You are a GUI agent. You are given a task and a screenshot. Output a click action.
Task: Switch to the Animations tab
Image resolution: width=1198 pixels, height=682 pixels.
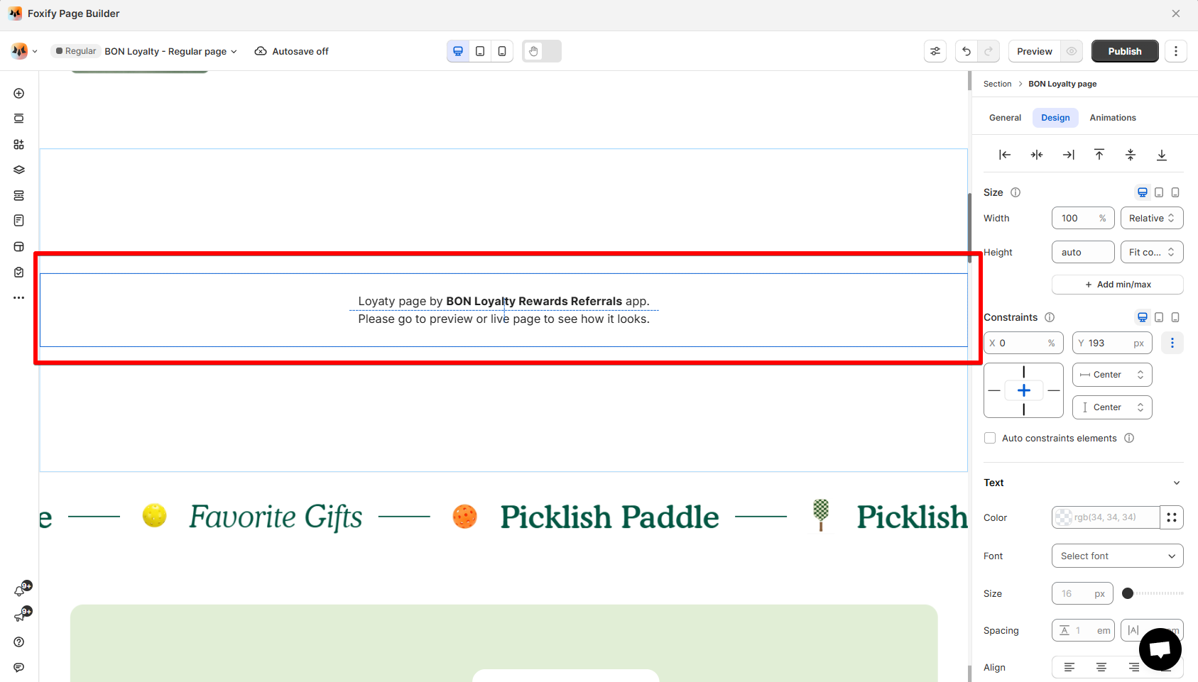[1113, 118]
